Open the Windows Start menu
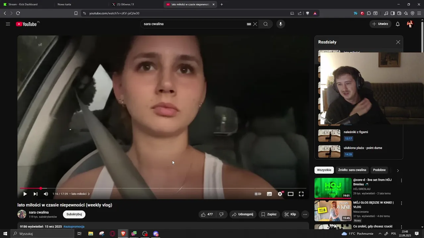Screen dimensions: 424x238 tap(5, 234)
